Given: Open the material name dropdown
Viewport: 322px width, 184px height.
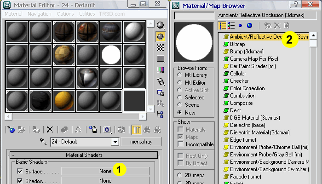Looking at the screenshot, I should coord(115,142).
